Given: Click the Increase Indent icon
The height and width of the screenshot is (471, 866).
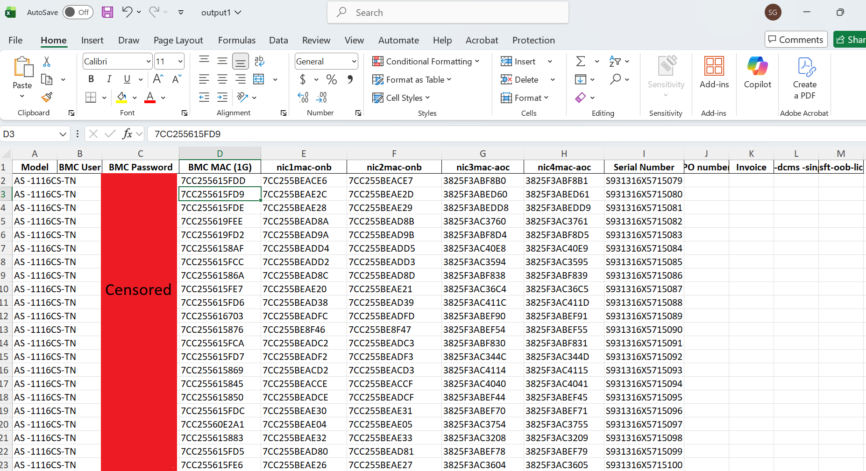Looking at the screenshot, I should pos(222,98).
